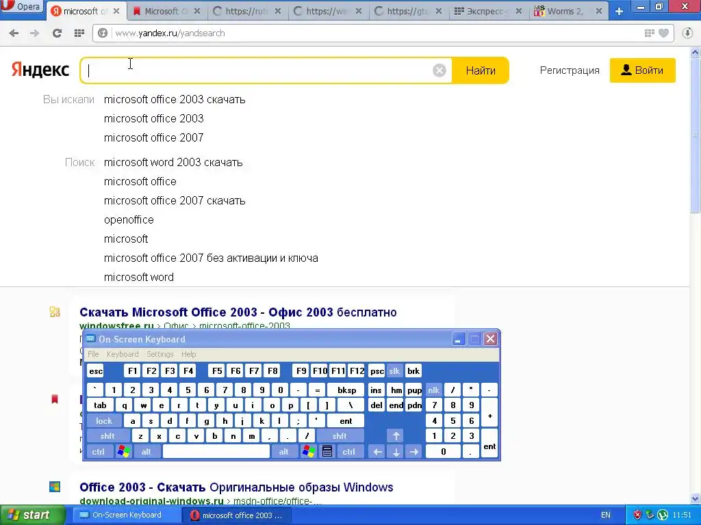Screen dimensions: 701x525
Task: Select suggestion microsoft office 2007 без активации и ключа
Action: (x=211, y=258)
